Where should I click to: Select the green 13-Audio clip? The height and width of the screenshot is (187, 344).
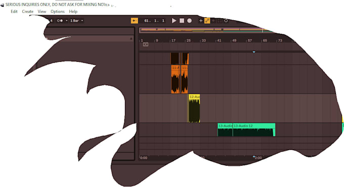[225, 130]
